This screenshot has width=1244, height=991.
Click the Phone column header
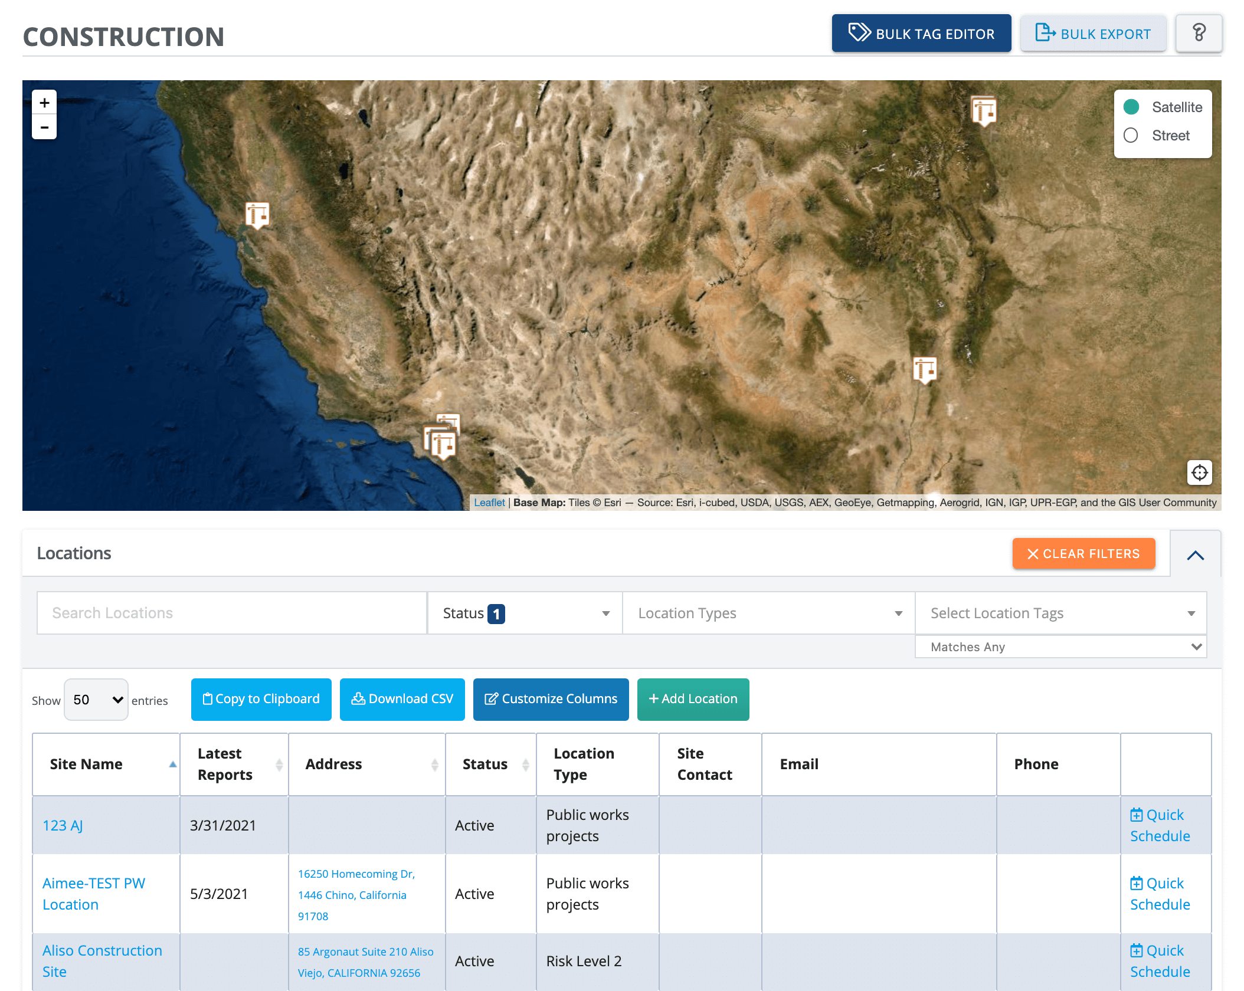point(1058,764)
